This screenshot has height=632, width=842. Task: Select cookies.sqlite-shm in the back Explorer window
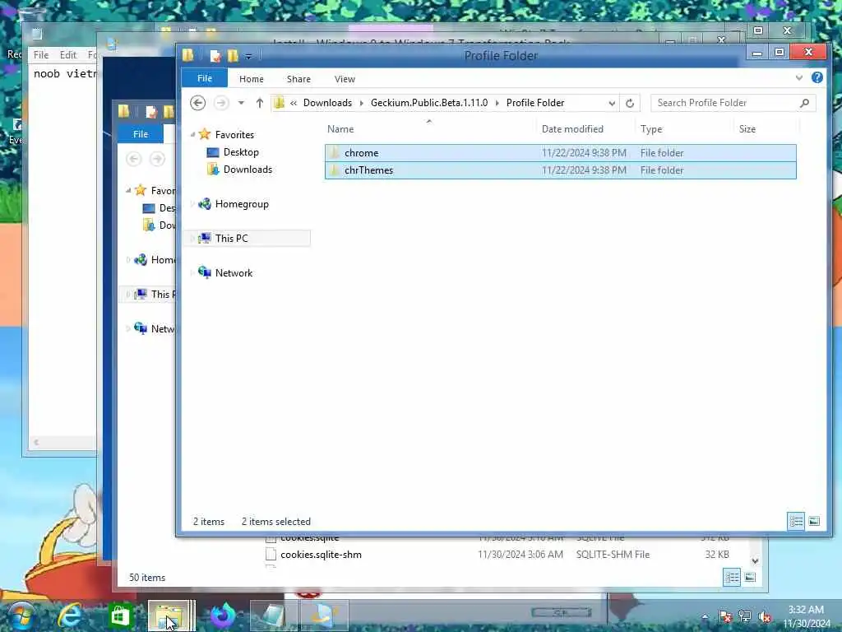click(x=321, y=554)
